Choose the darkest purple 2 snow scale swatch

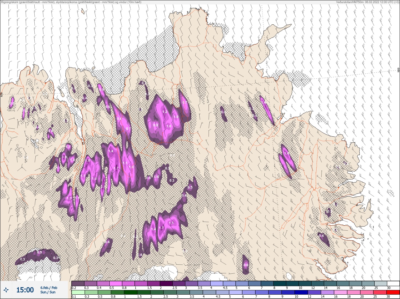pos(167,283)
